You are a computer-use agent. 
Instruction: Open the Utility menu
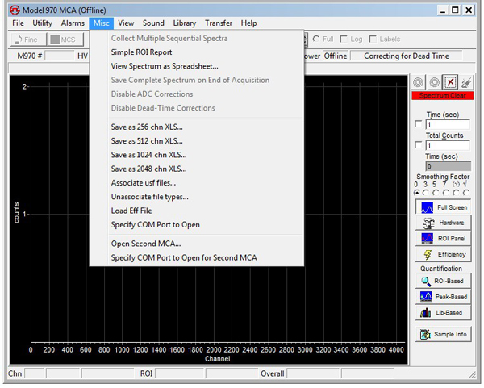click(42, 23)
